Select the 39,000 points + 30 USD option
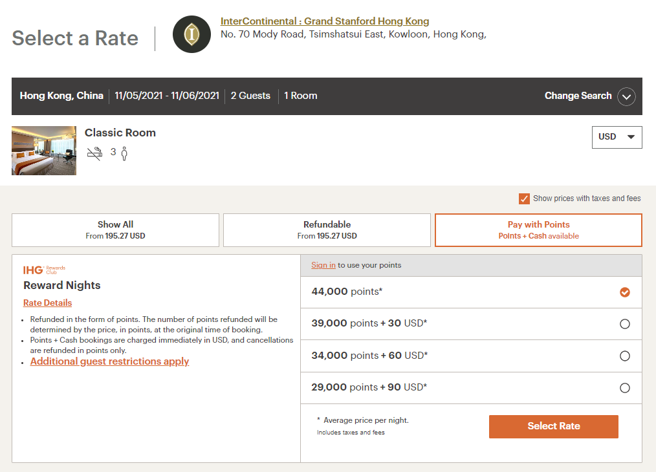 624,324
